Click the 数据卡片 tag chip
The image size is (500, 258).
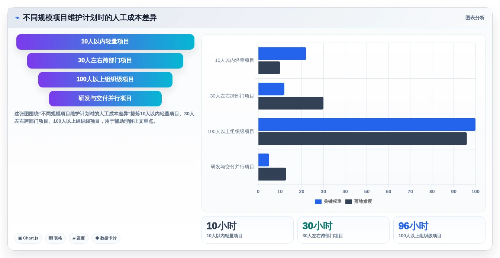[106, 238]
